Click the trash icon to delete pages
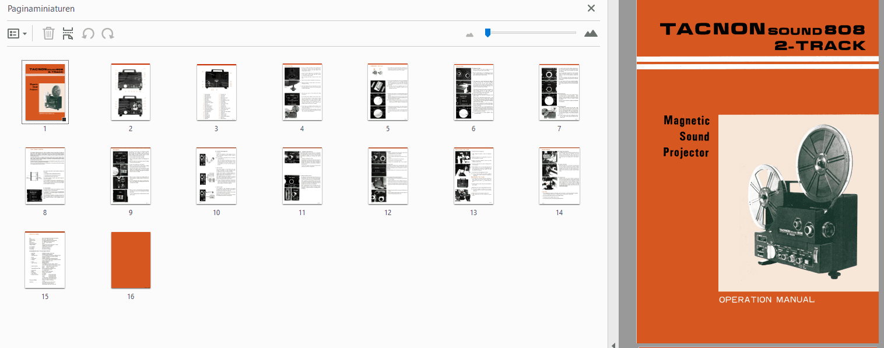This screenshot has height=348, width=884. click(49, 34)
